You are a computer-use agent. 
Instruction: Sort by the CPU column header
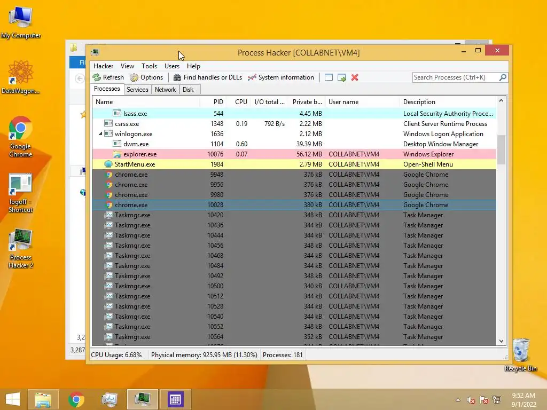(x=238, y=102)
